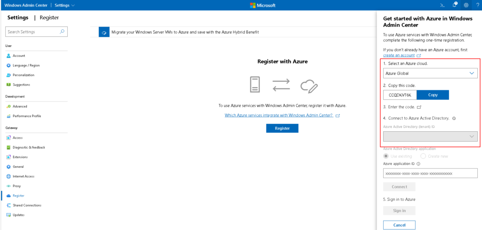The width and height of the screenshot is (482, 230).
Task: Select the Use existing radio button
Action: tap(386, 156)
